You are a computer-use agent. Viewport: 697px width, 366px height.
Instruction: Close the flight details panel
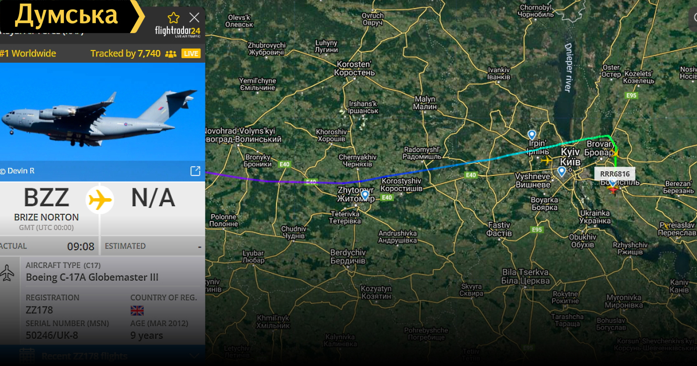tap(195, 17)
